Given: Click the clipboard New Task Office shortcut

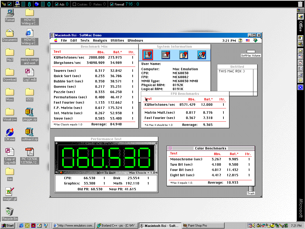Looking at the screenshot, I should 300,63.
